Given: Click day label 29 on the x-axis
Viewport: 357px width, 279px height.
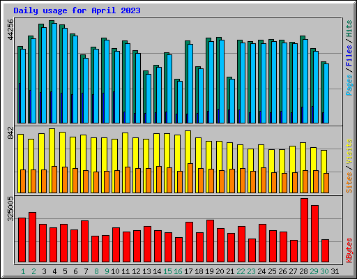Looking at the screenshot, I should pos(314,271).
